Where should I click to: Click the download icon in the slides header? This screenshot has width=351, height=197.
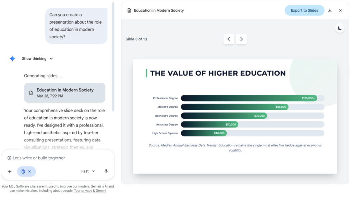tap(330, 11)
